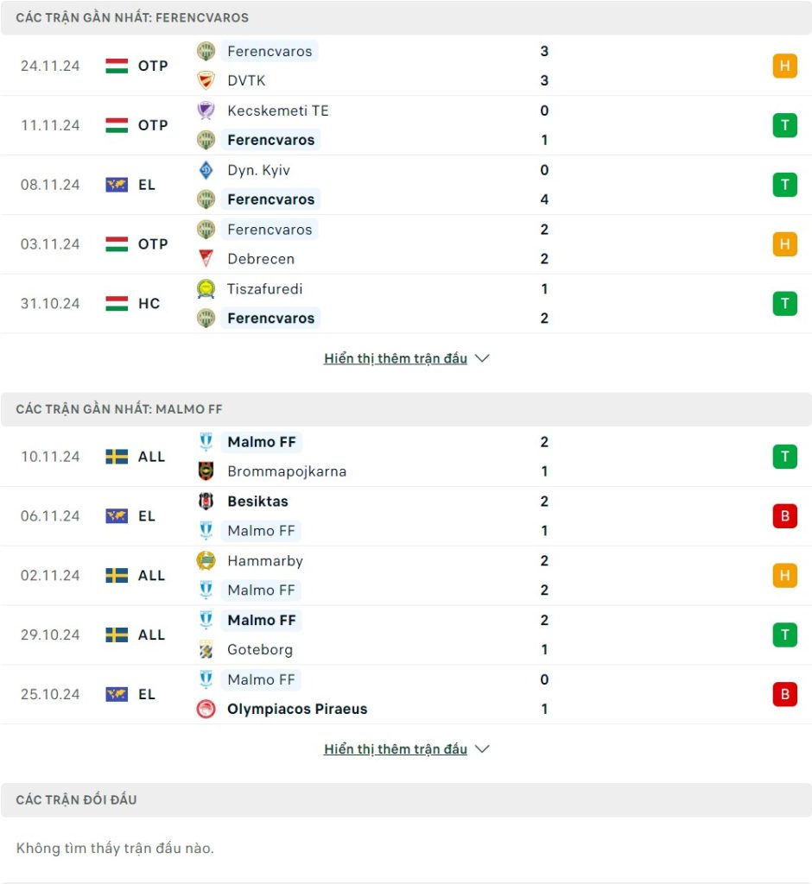The width and height of the screenshot is (812, 884).
Task: Click the Dyn. Kyiv club logo
Action: point(206,170)
